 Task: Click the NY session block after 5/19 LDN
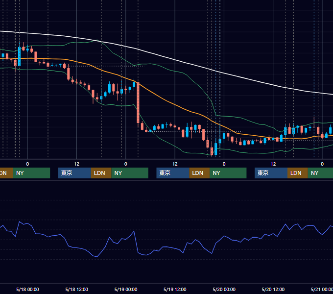(x=228, y=173)
